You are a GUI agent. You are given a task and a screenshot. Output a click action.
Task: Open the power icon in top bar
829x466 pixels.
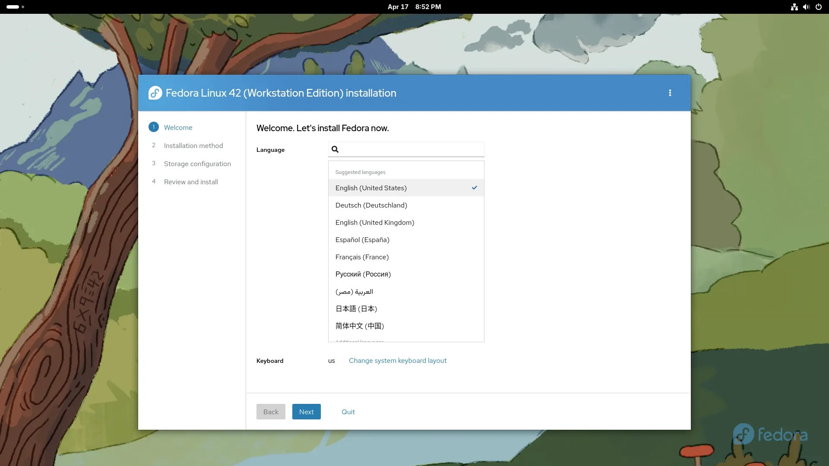(818, 7)
